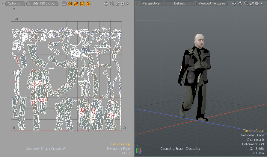Viewport: 267px width, 157px height.
Task: Toggle the first orange UV overlay button
Action: (x=70, y=4)
